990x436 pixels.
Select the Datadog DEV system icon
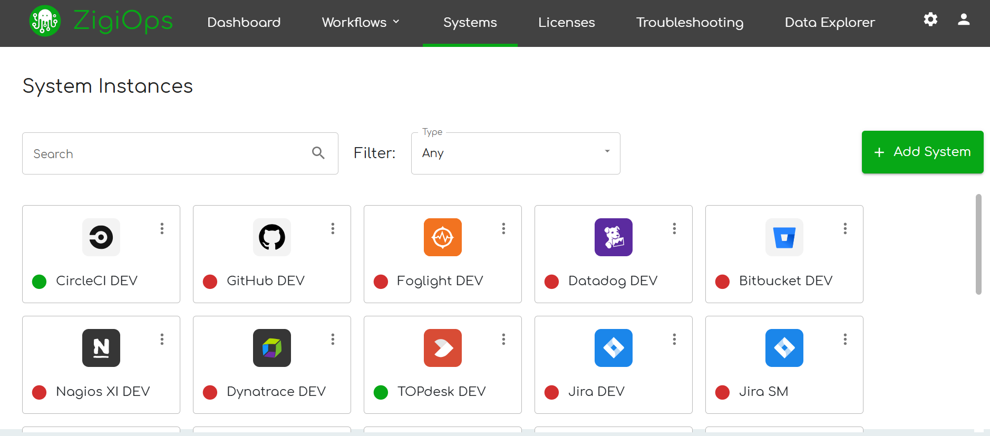(614, 237)
